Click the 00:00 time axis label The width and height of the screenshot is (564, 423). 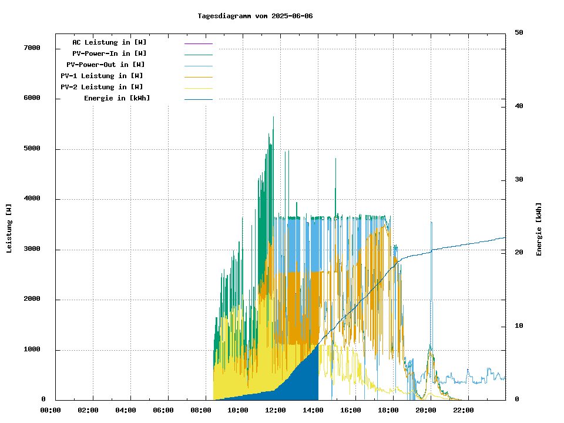coord(51,410)
